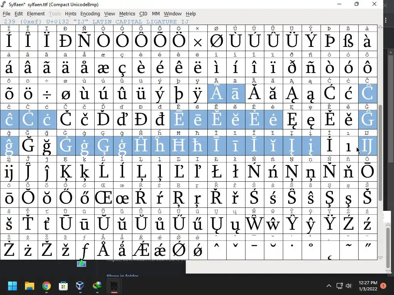
Task: Open the volume control tray icon
Action: coord(349,286)
